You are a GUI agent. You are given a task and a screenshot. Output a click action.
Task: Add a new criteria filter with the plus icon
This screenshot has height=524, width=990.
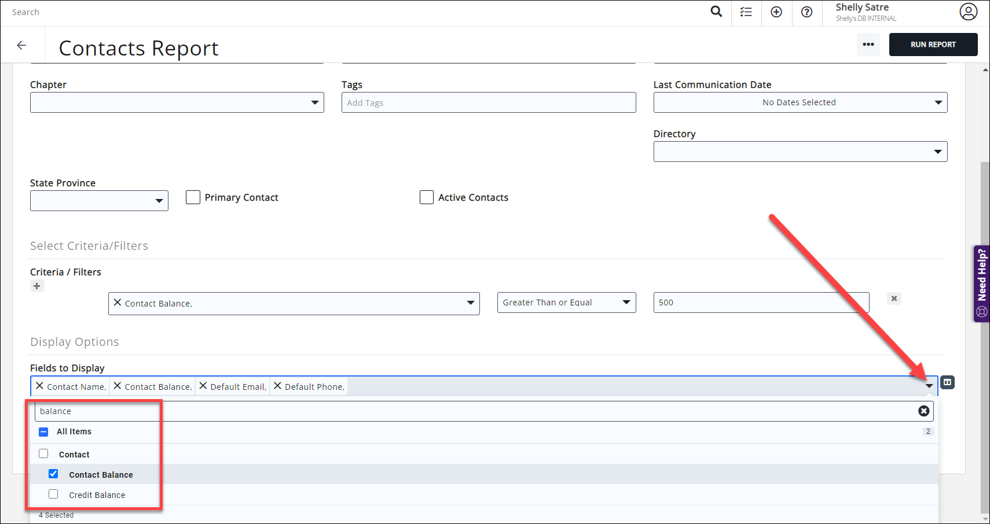click(37, 286)
